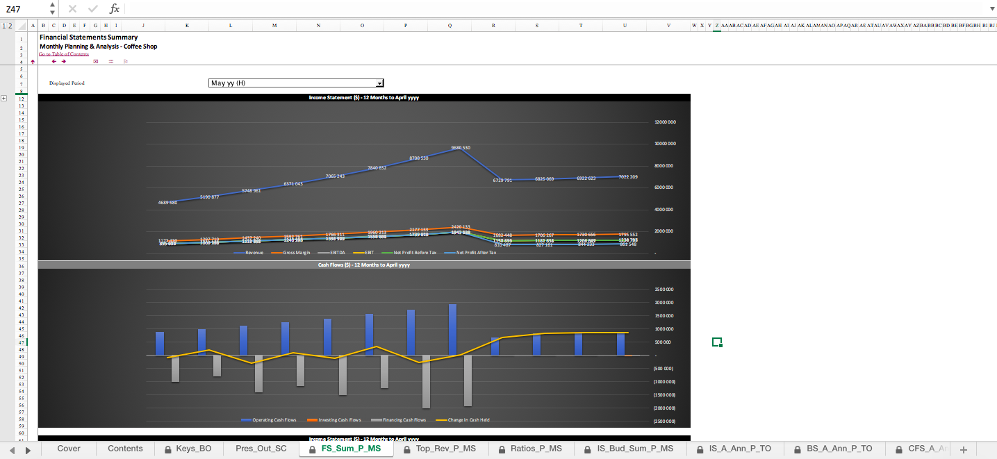Click the Net Profit Before Tax legend entry
This screenshot has height=459, width=997.
410,253
